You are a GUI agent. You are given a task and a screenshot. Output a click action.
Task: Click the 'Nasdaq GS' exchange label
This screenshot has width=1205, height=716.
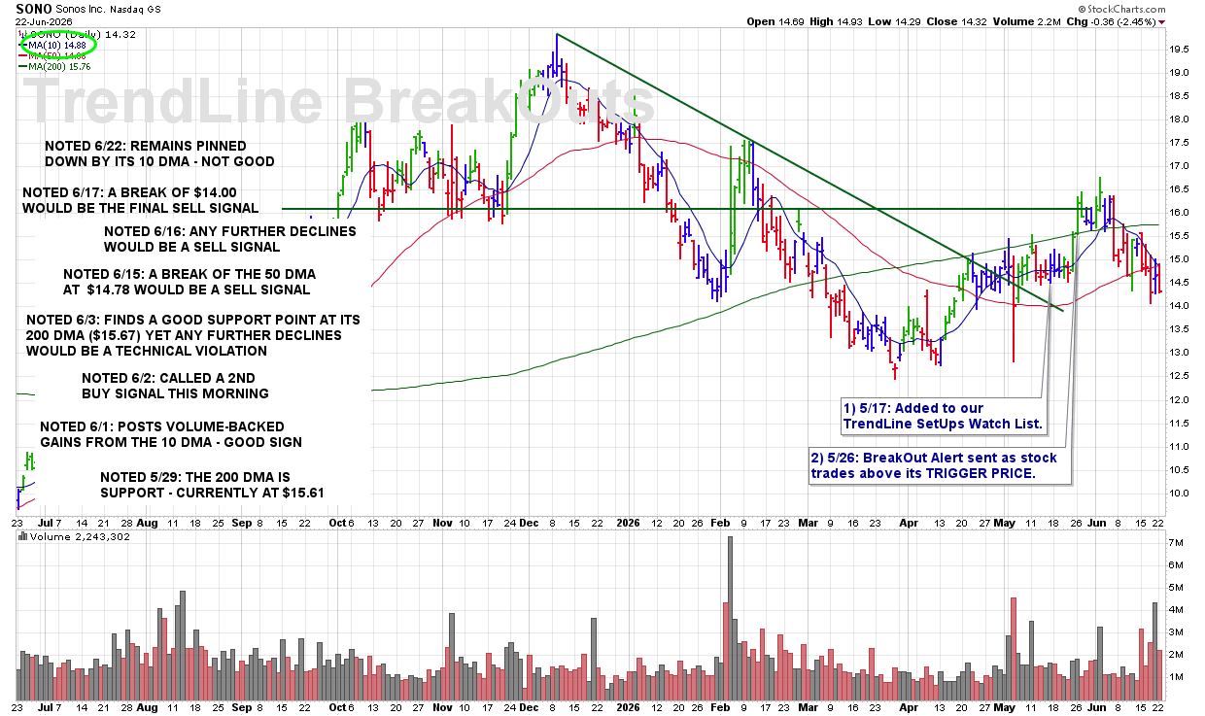pos(137,9)
